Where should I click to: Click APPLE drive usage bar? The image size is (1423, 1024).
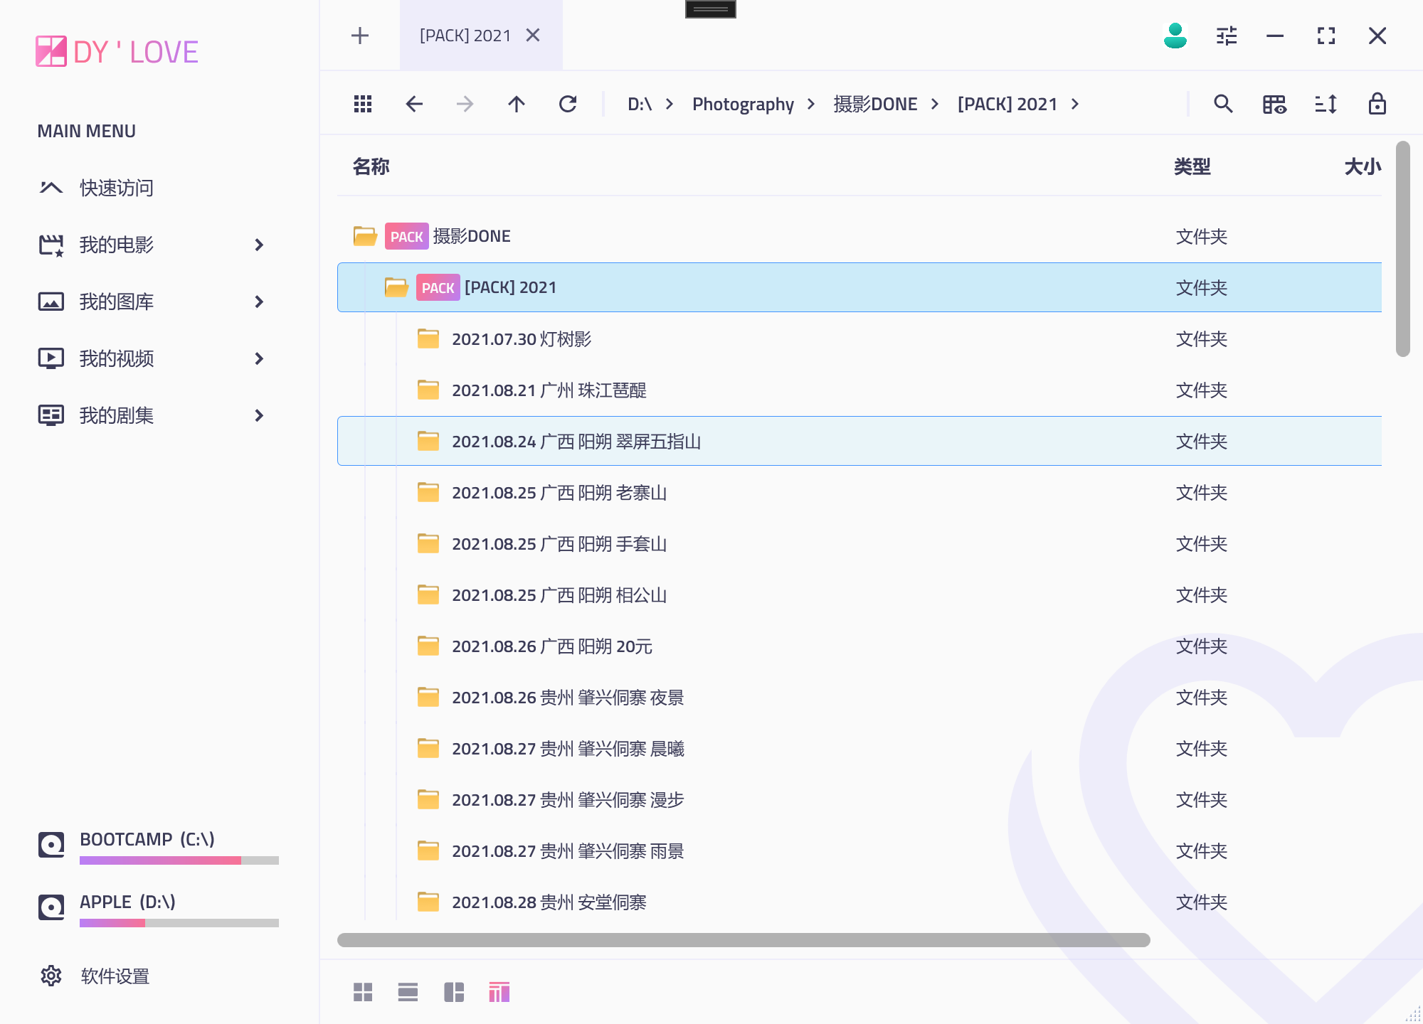click(179, 923)
